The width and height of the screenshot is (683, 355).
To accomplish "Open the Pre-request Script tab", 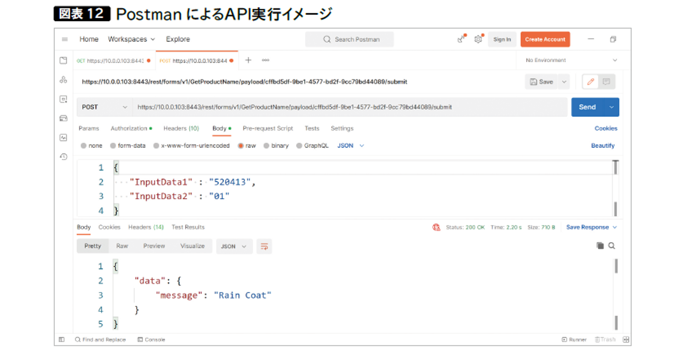I will (268, 128).
